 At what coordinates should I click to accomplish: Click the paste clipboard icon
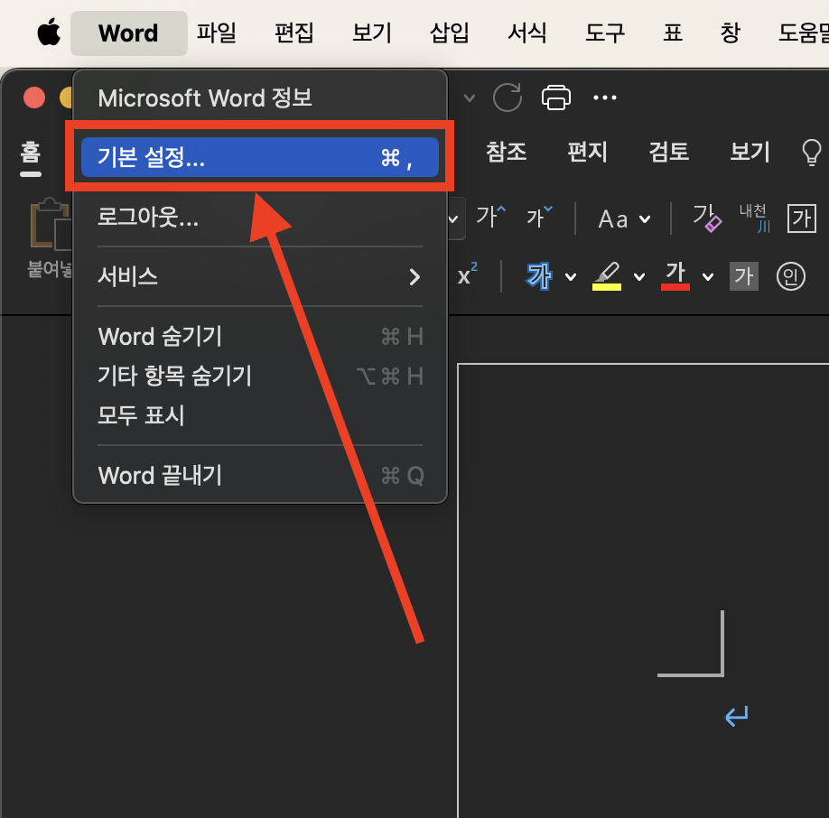pos(50,224)
